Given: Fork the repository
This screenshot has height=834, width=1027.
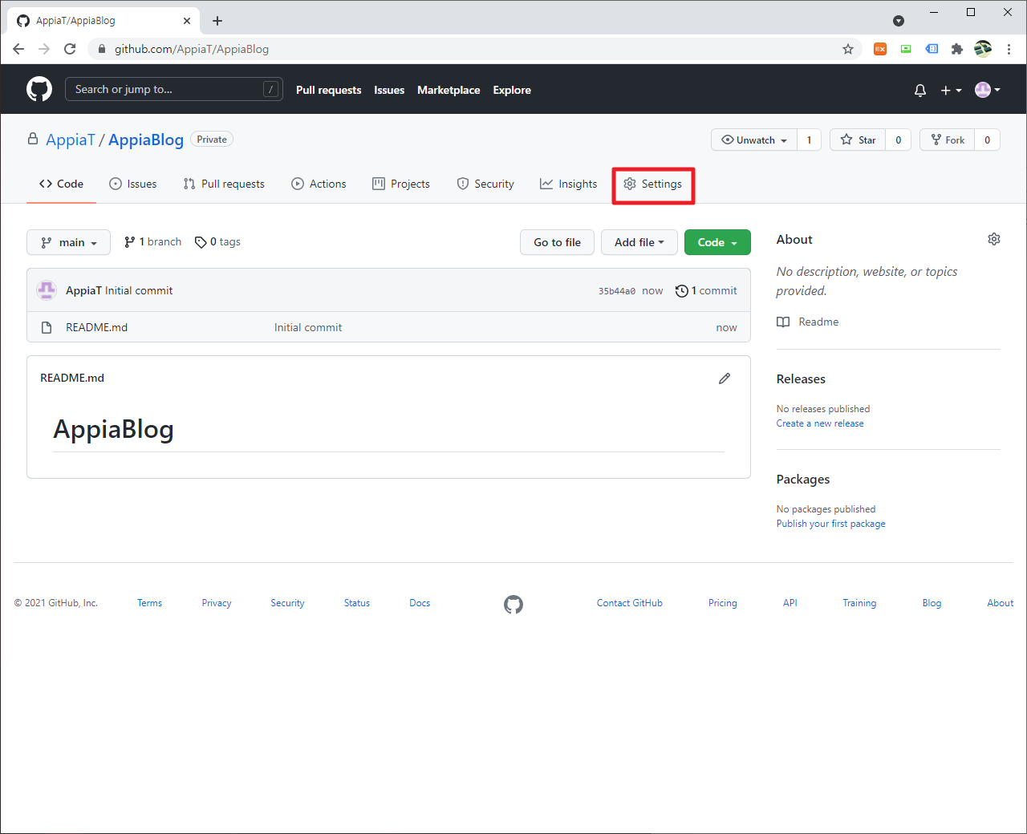Looking at the screenshot, I should pyautogui.click(x=948, y=140).
